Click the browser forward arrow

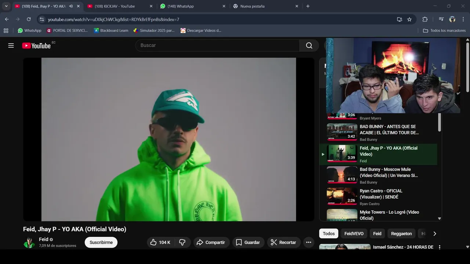[18, 19]
